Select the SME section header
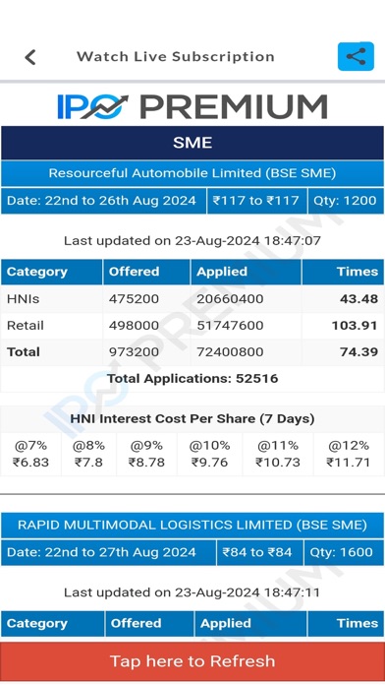This screenshot has width=385, height=685. (x=192, y=143)
